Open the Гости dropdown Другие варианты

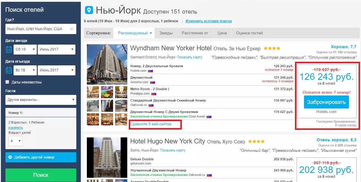pyautogui.click(x=41, y=100)
